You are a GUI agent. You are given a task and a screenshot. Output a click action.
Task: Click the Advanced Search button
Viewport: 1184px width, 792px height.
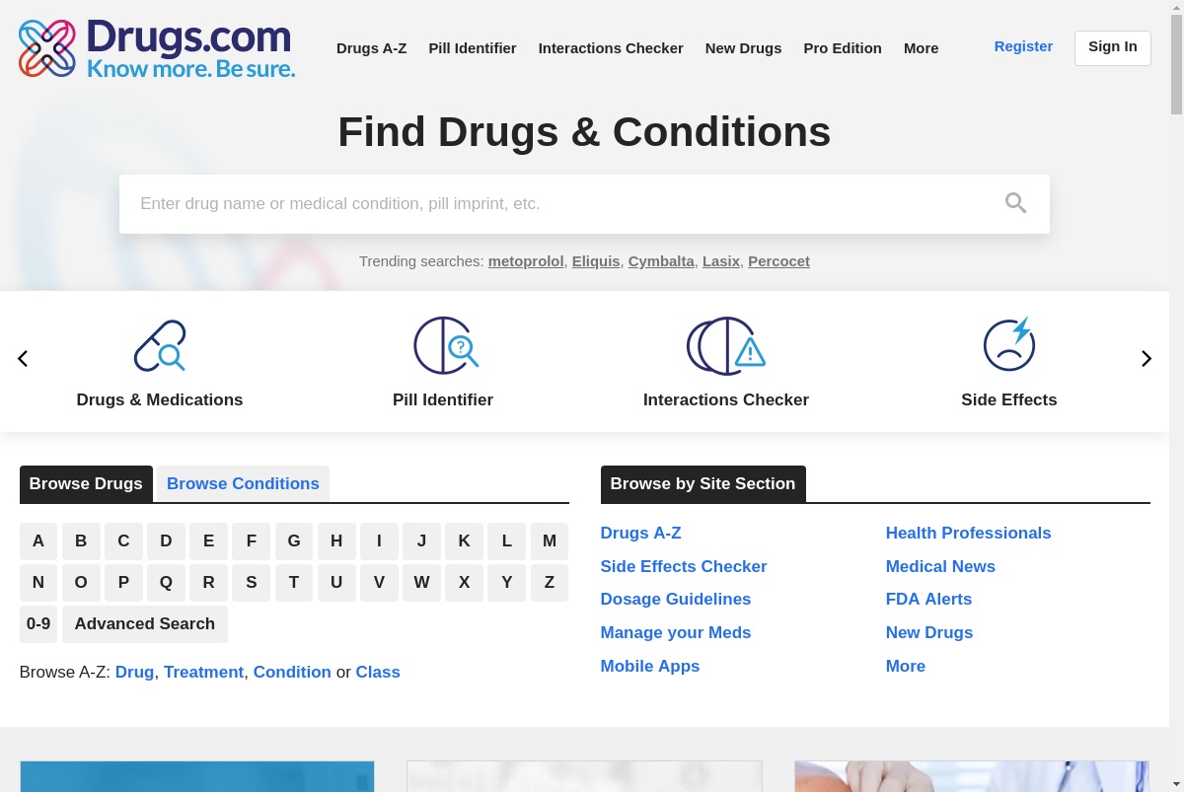[145, 624]
